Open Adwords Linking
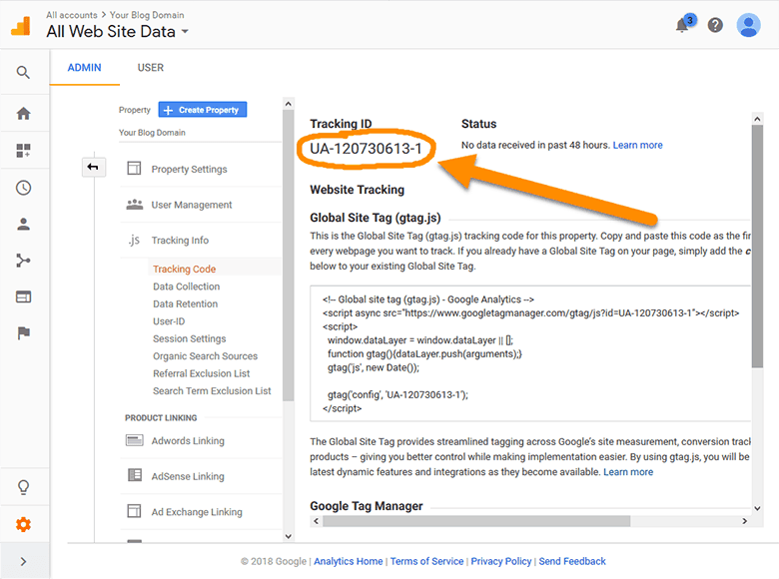This screenshot has height=579, width=779. tap(188, 441)
